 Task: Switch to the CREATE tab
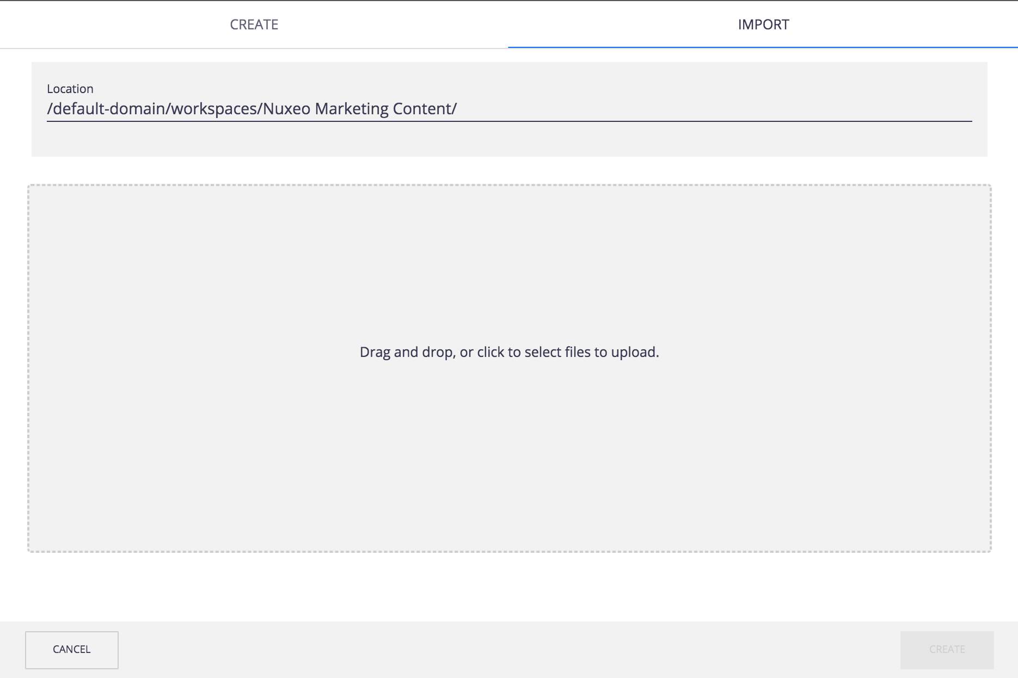tap(254, 24)
